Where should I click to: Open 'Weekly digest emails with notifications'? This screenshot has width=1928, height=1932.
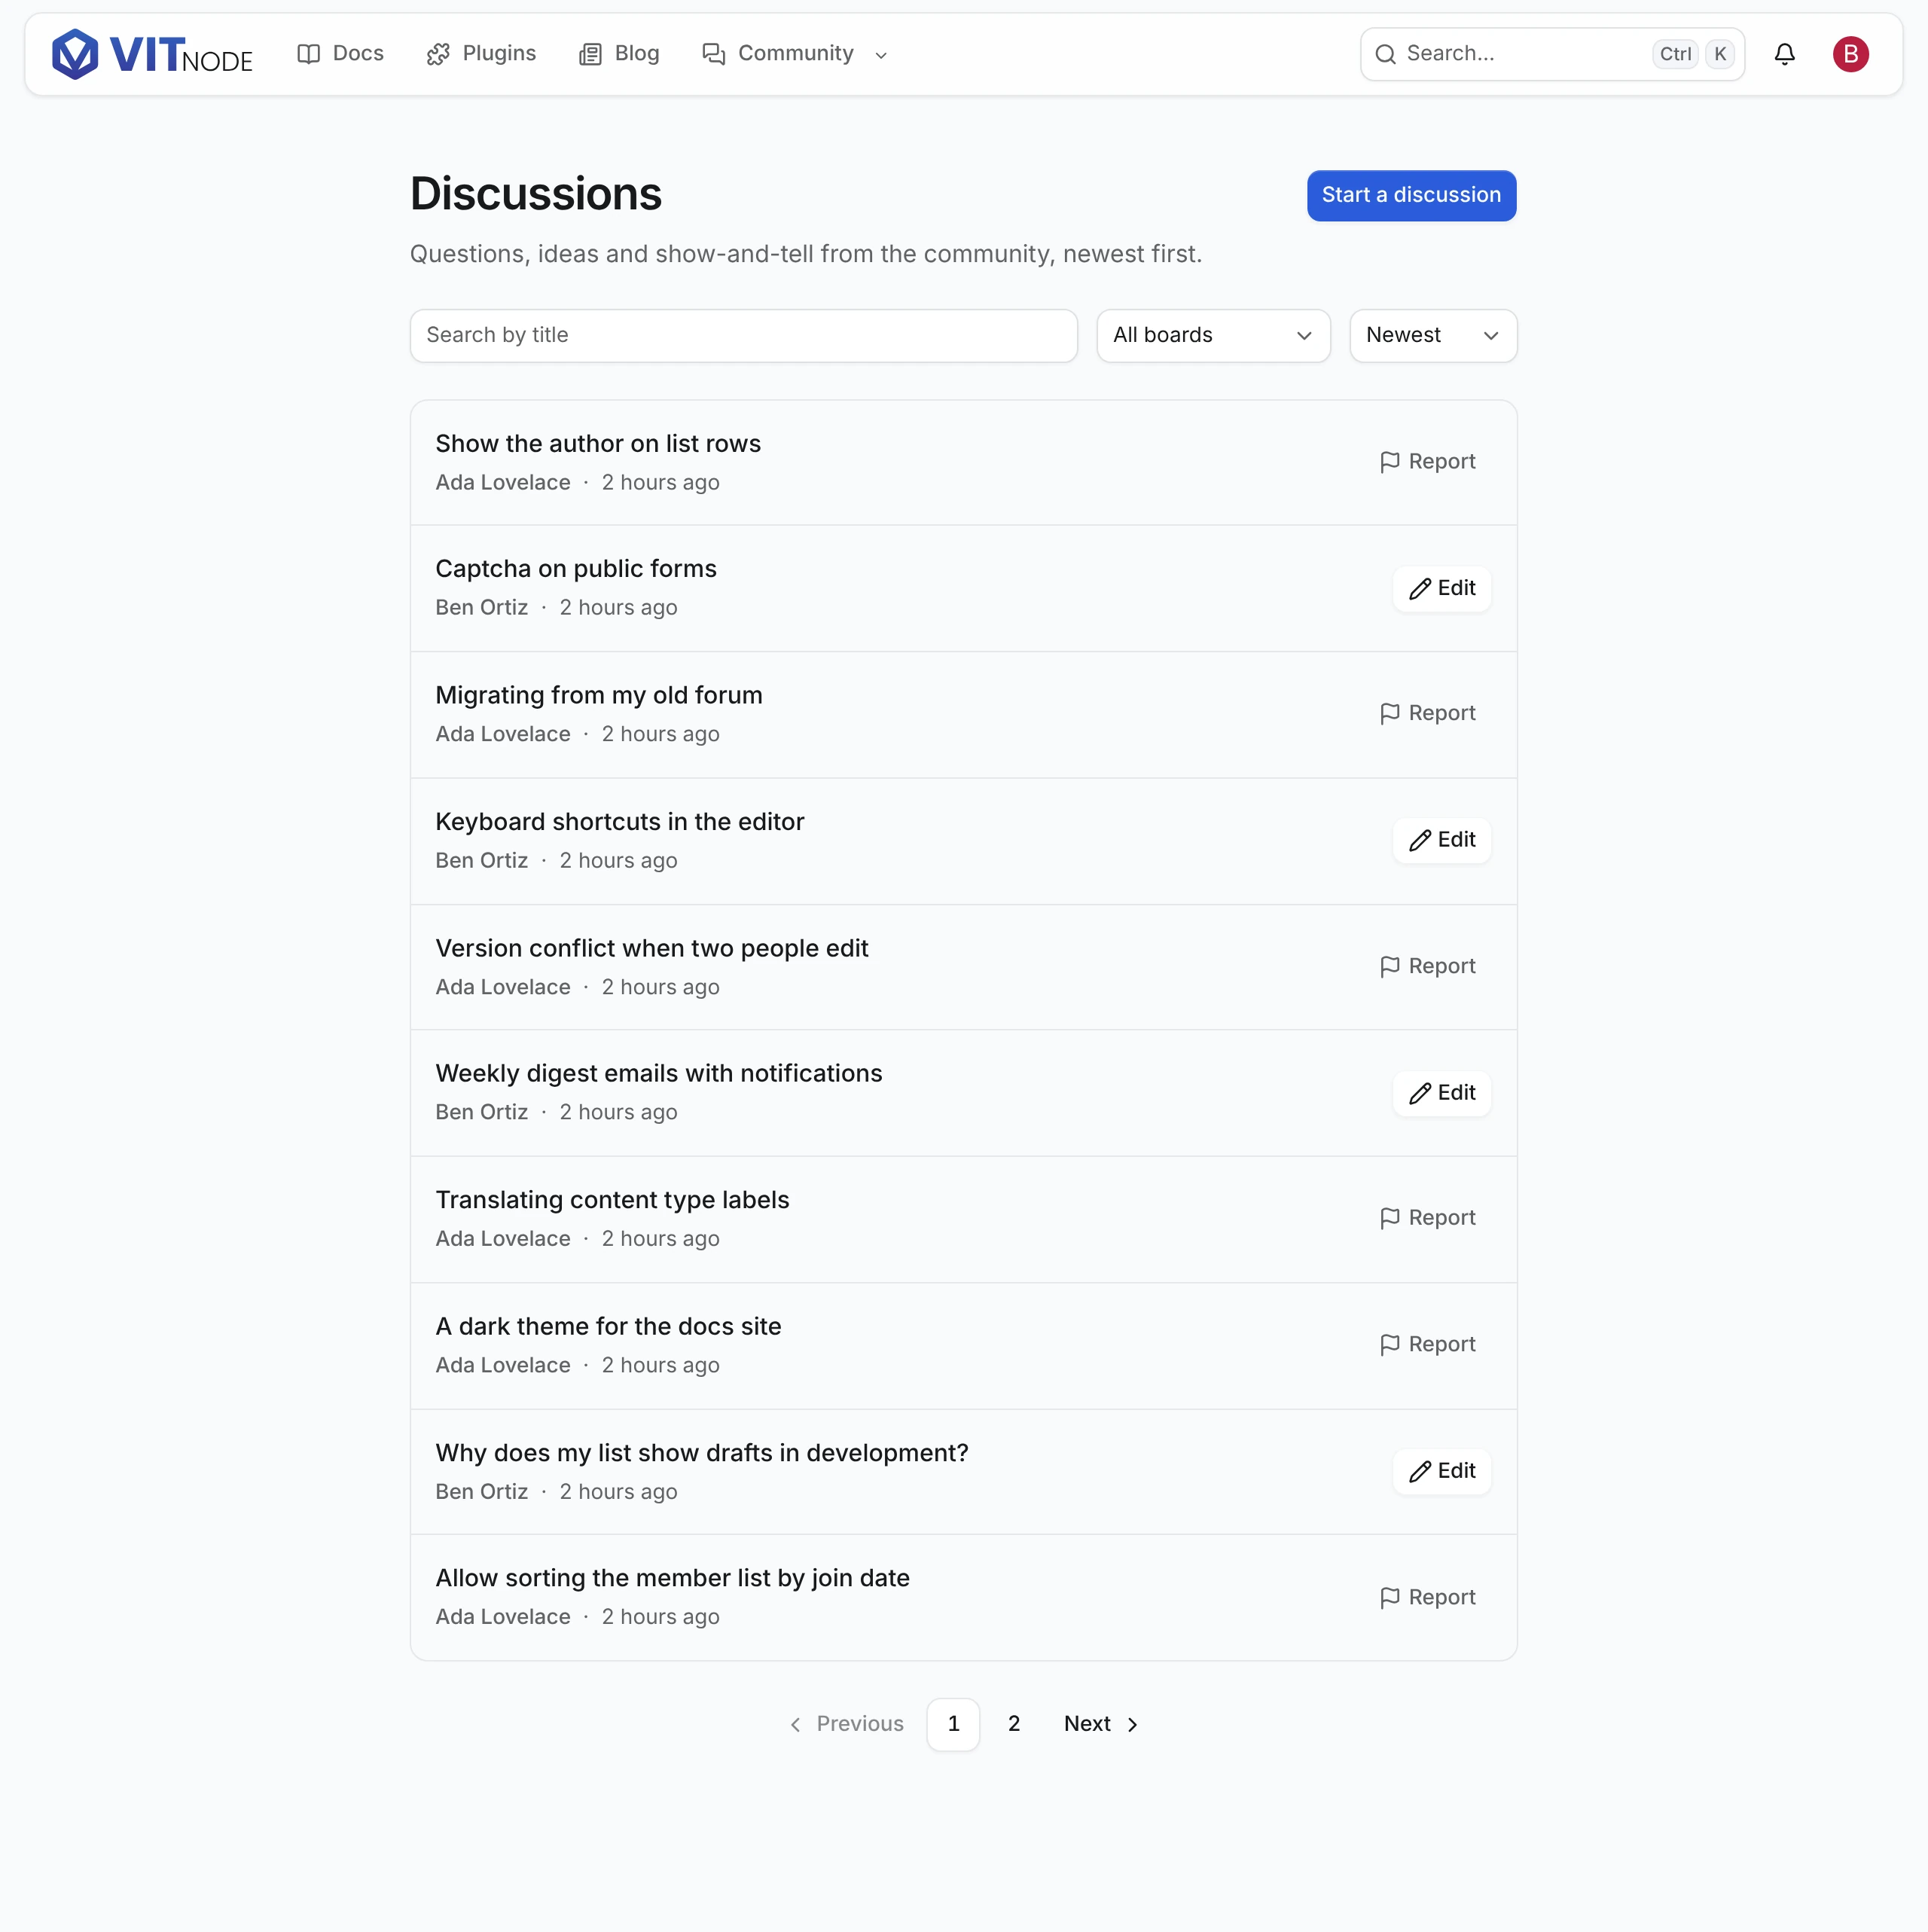[x=659, y=1073]
